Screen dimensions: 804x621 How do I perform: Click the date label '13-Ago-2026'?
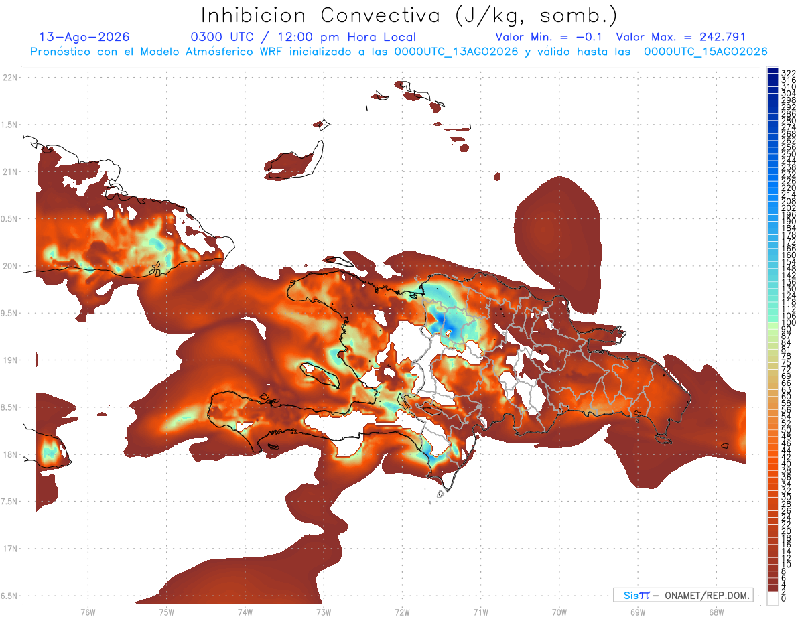[85, 38]
